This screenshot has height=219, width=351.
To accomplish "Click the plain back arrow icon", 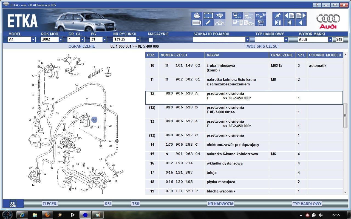I will pyautogui.click(x=301, y=23).
